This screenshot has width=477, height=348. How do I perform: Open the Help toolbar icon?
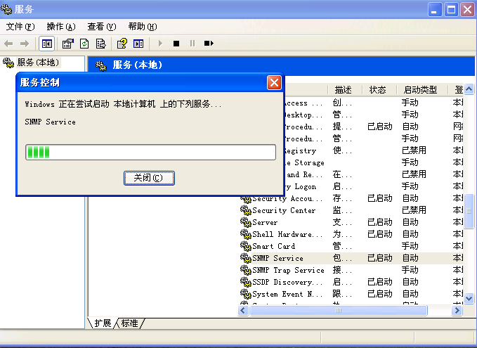tap(122, 44)
